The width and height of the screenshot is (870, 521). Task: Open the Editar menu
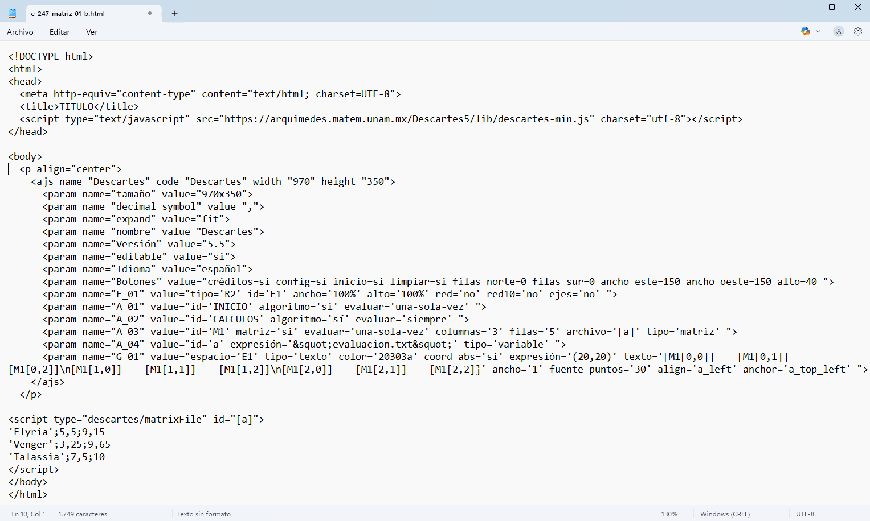[59, 32]
